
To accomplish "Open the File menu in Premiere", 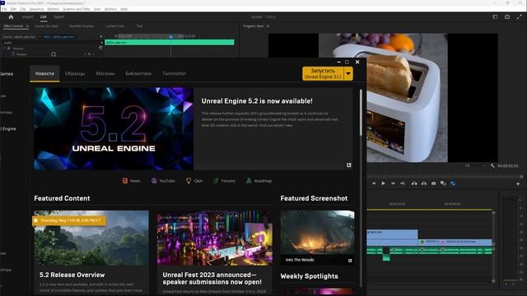I will pos(4,9).
